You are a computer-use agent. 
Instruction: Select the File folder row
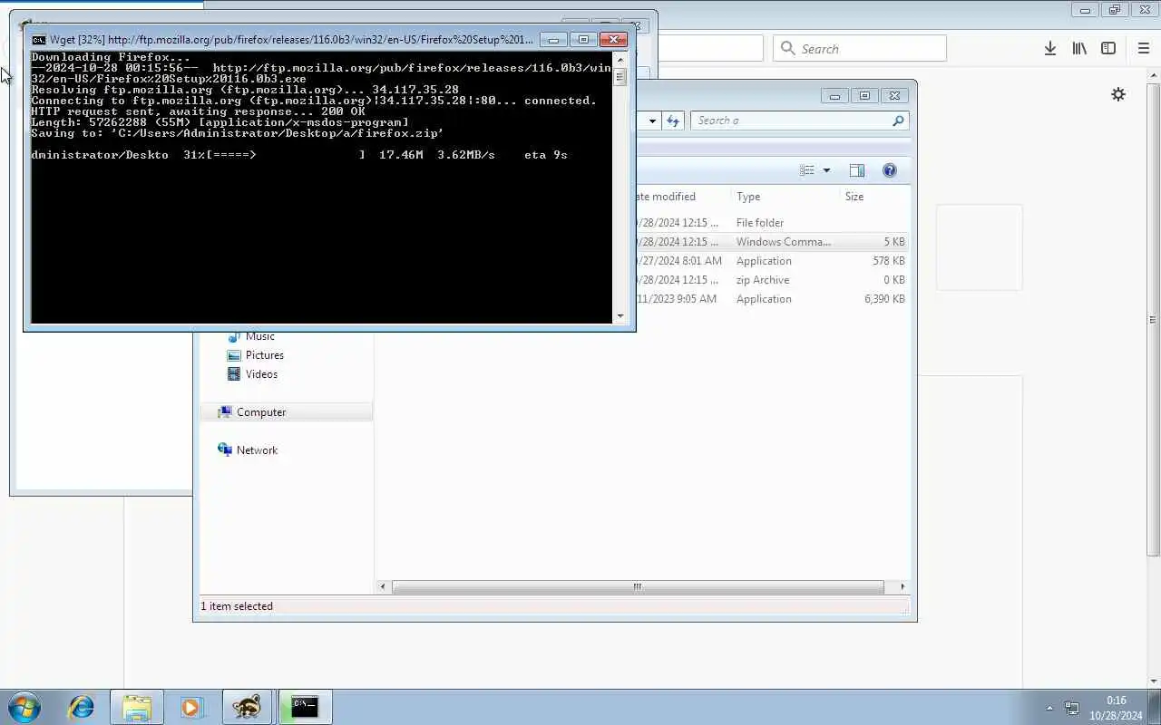(x=771, y=223)
